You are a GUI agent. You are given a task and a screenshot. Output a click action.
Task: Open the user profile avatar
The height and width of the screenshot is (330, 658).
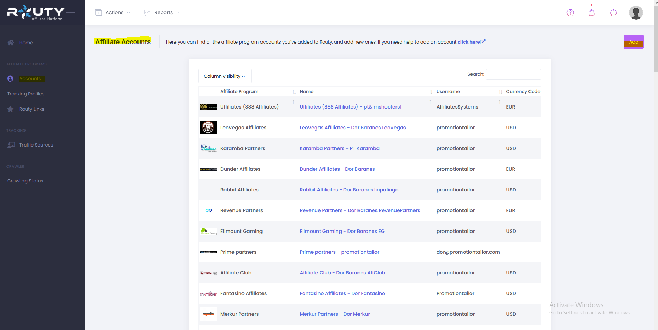point(636,13)
